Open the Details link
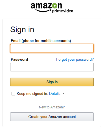 (x=55, y=94)
